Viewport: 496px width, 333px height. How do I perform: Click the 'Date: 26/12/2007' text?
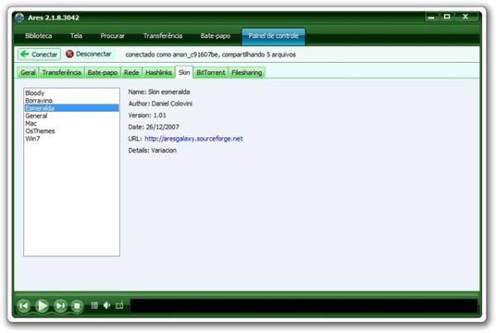pos(154,127)
